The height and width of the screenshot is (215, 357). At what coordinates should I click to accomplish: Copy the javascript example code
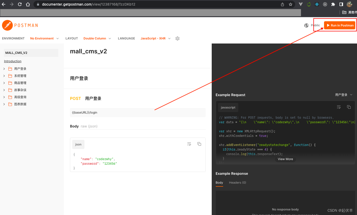coord(349,107)
